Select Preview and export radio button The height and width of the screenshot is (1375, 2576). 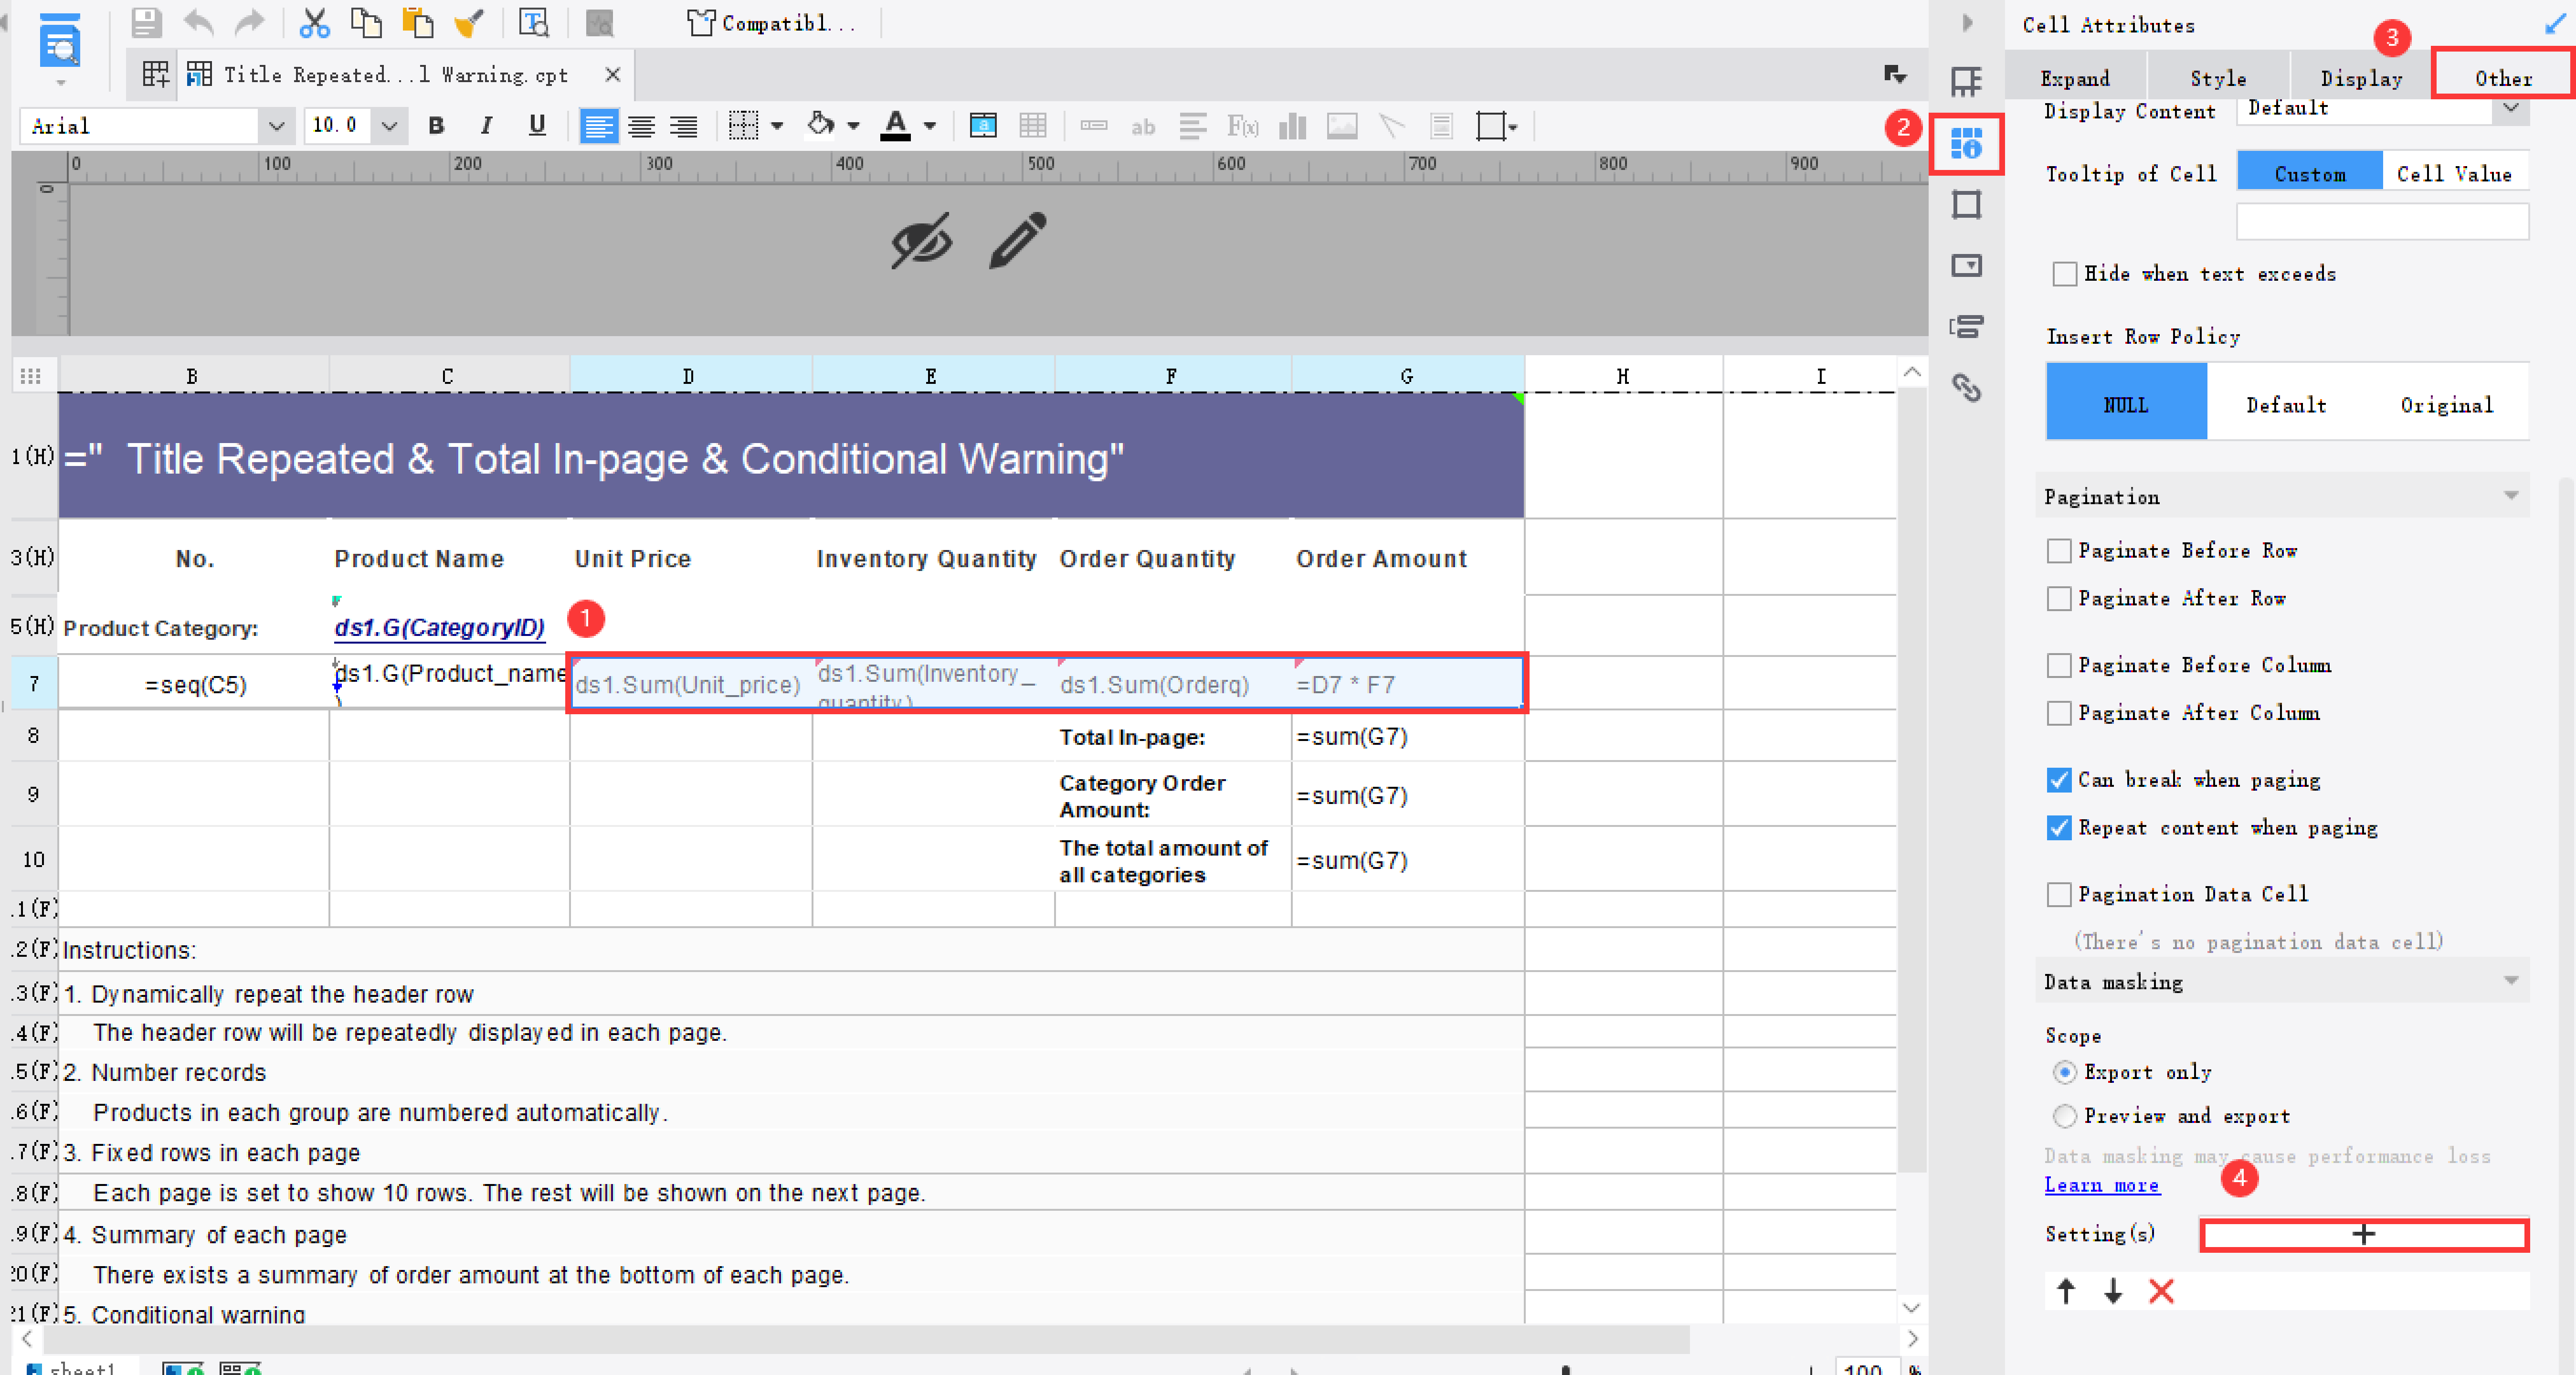[2064, 1116]
